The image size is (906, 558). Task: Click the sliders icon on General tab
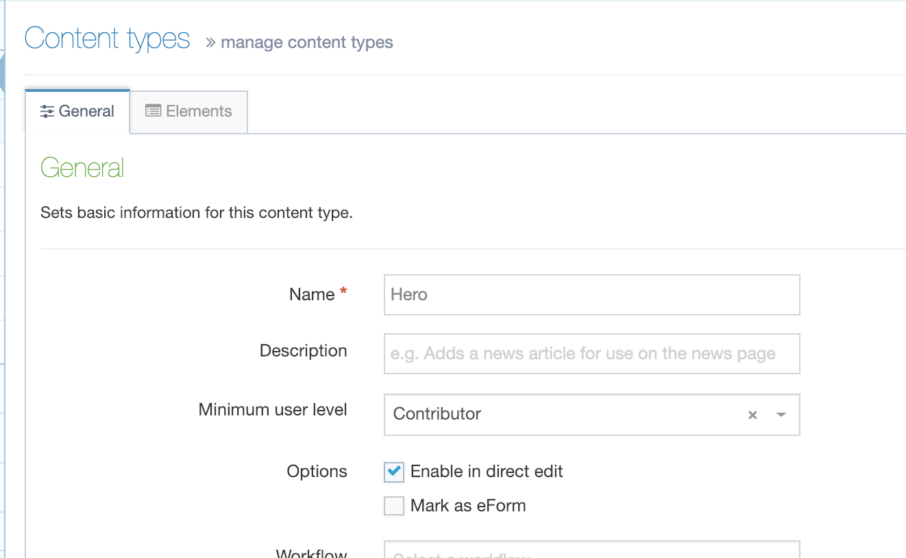click(x=47, y=112)
